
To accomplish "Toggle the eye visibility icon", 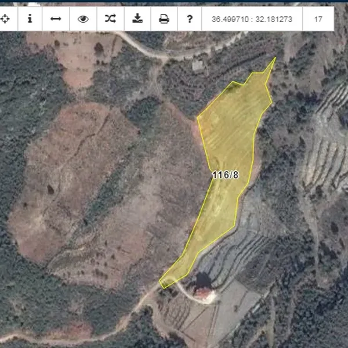I will 83,19.
